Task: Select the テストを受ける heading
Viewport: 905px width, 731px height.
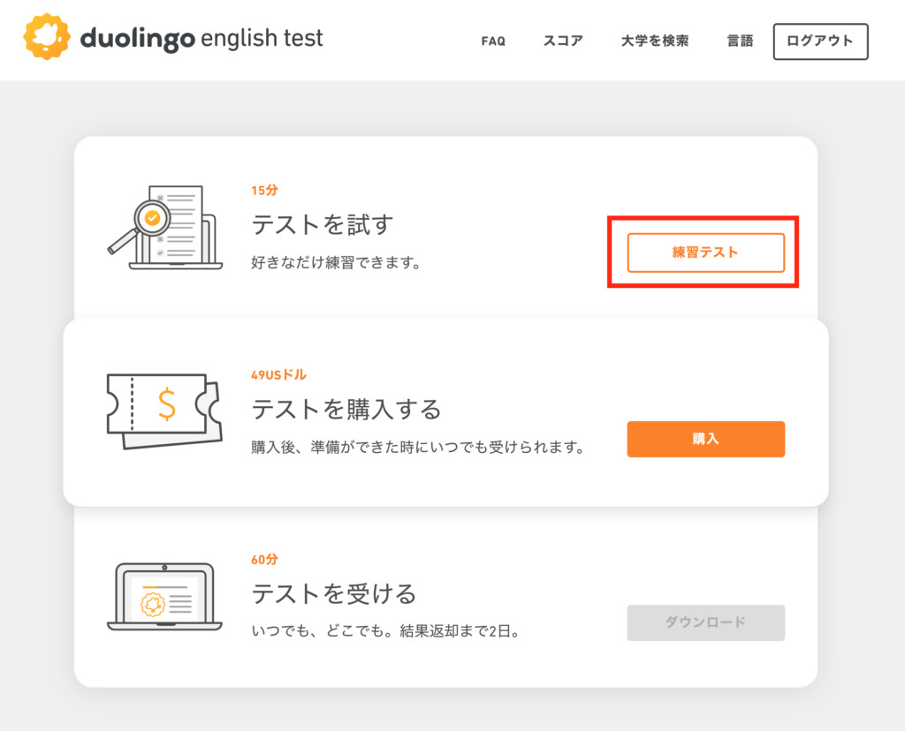Action: coord(333,594)
